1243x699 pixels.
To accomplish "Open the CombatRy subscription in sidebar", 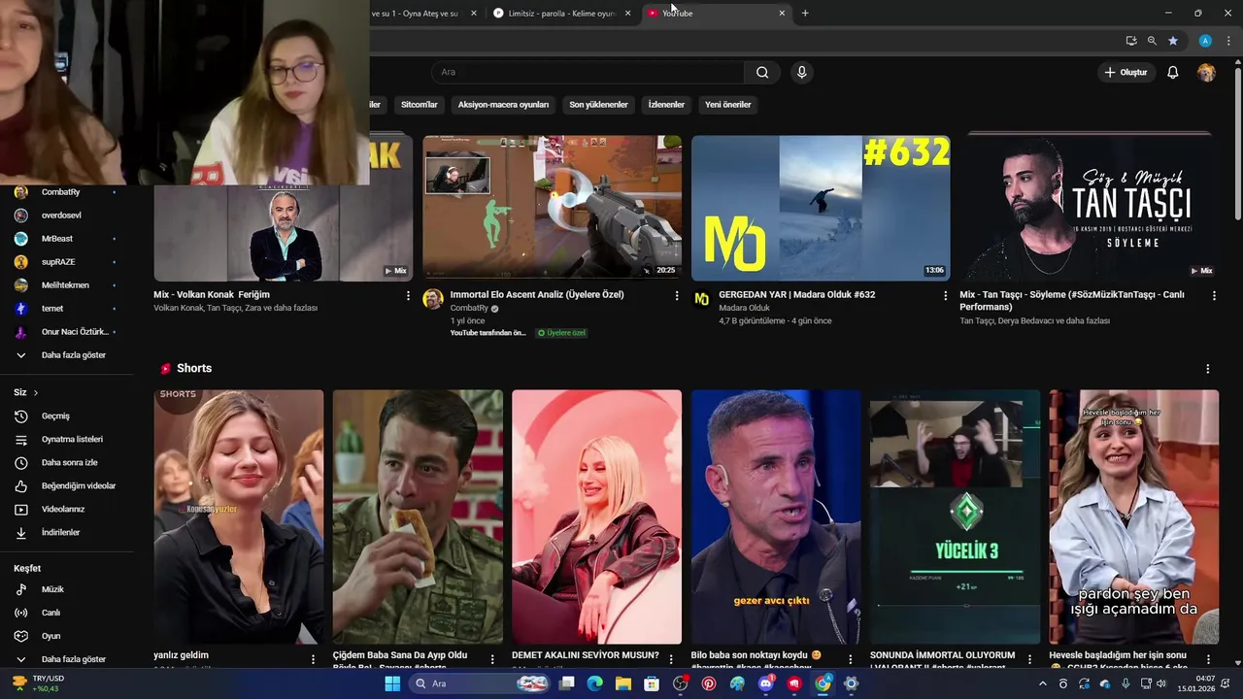I will [66, 192].
